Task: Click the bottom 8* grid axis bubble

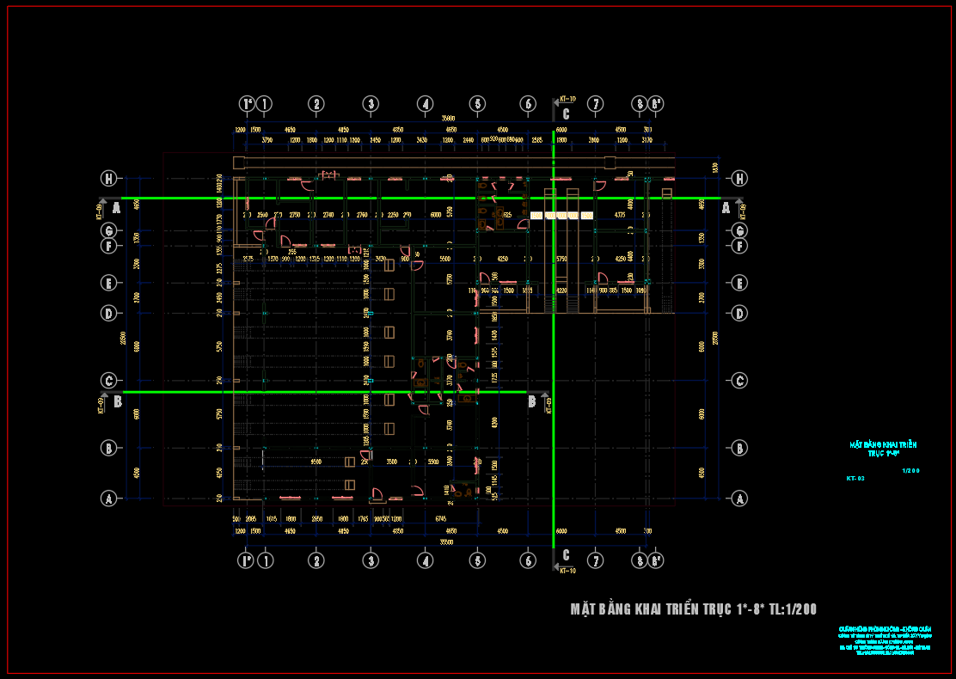Action: point(656,560)
